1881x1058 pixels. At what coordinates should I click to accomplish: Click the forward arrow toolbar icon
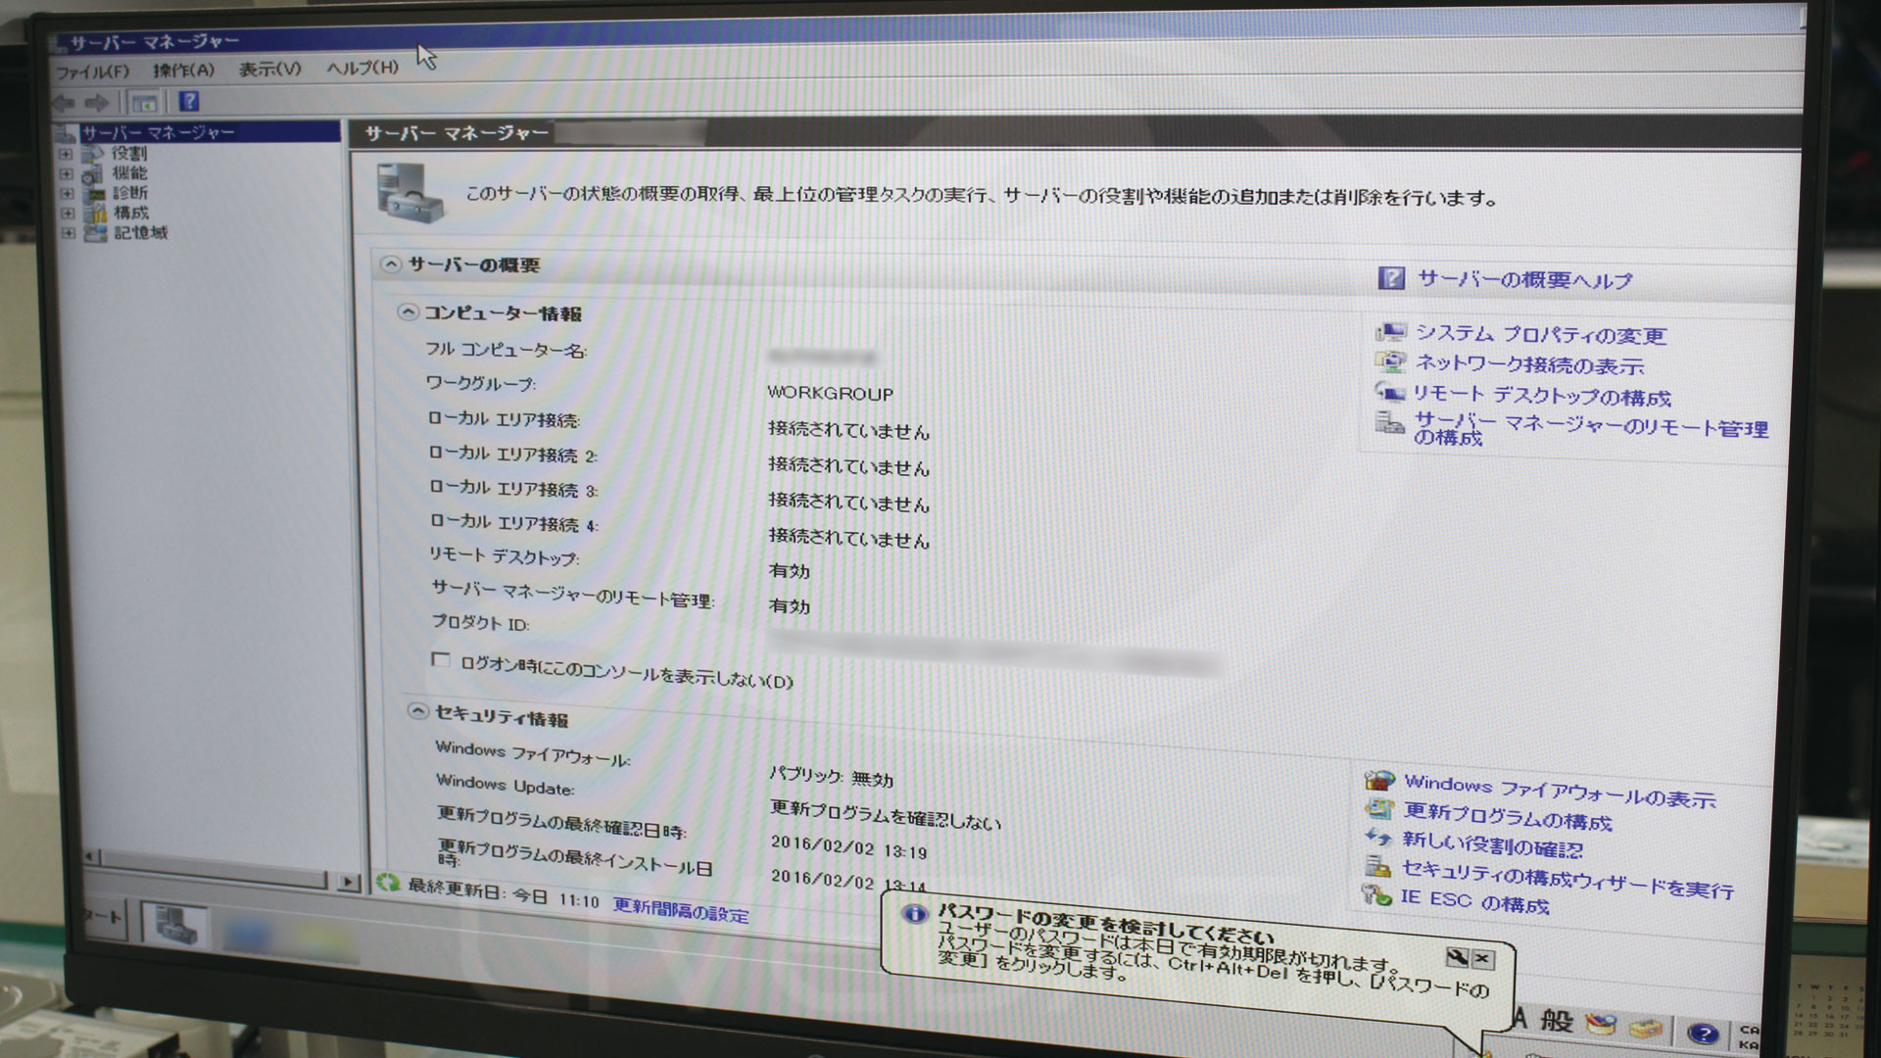point(97,102)
